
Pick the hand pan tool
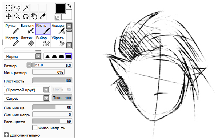(34, 16)
